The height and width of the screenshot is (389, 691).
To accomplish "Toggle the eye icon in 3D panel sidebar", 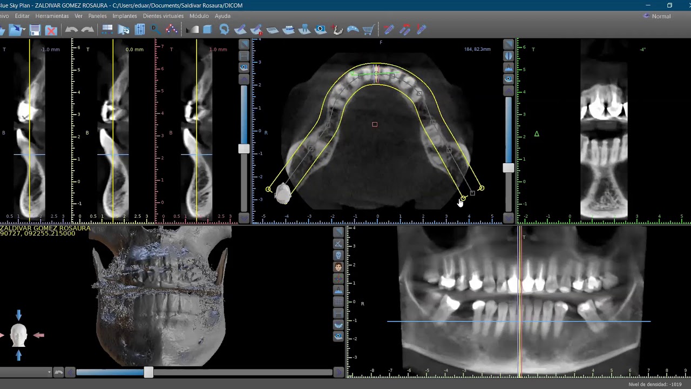I will [x=338, y=336].
